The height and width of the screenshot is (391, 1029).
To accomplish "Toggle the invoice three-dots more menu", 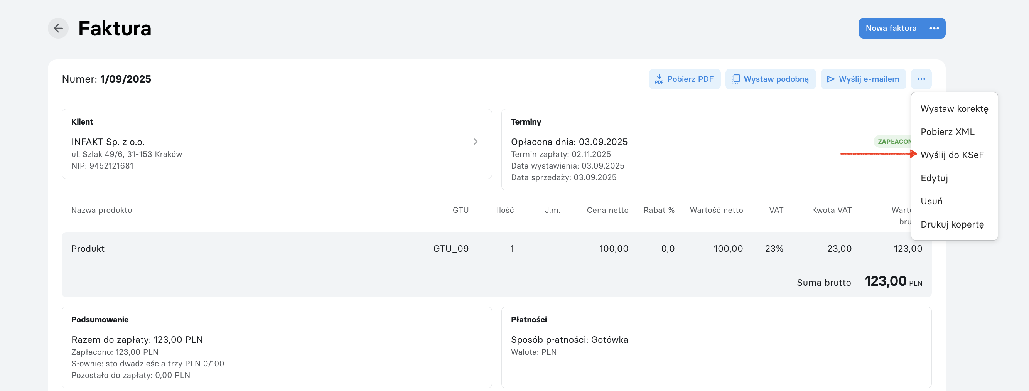I will (x=921, y=79).
